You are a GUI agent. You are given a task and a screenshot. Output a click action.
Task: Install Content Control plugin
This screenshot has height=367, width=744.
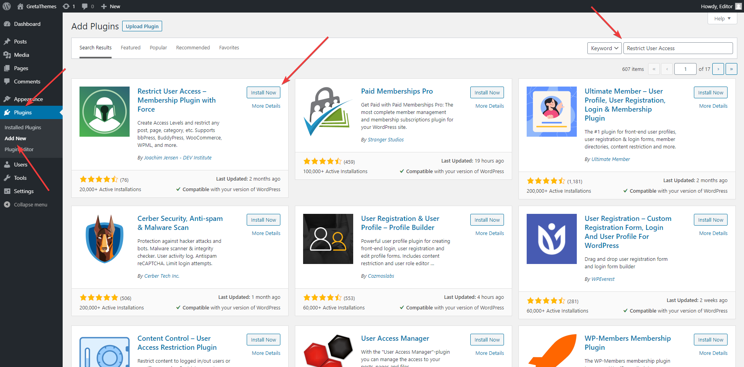(264, 340)
